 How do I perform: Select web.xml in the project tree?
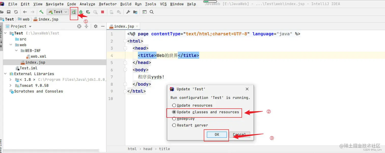(38, 56)
